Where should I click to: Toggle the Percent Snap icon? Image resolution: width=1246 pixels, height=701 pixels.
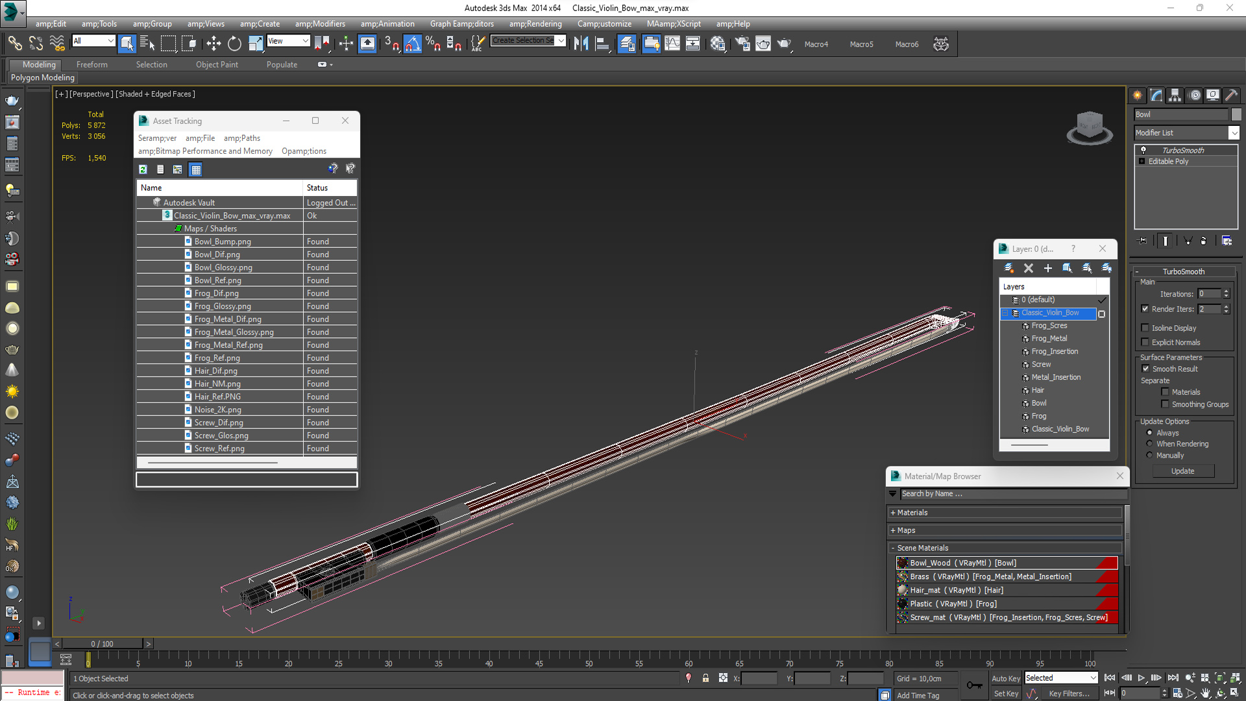pyautogui.click(x=433, y=43)
